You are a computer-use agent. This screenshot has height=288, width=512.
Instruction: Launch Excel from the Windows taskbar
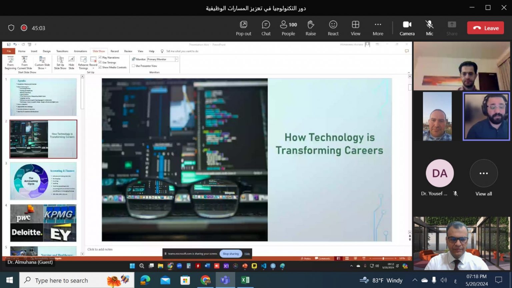click(x=245, y=280)
